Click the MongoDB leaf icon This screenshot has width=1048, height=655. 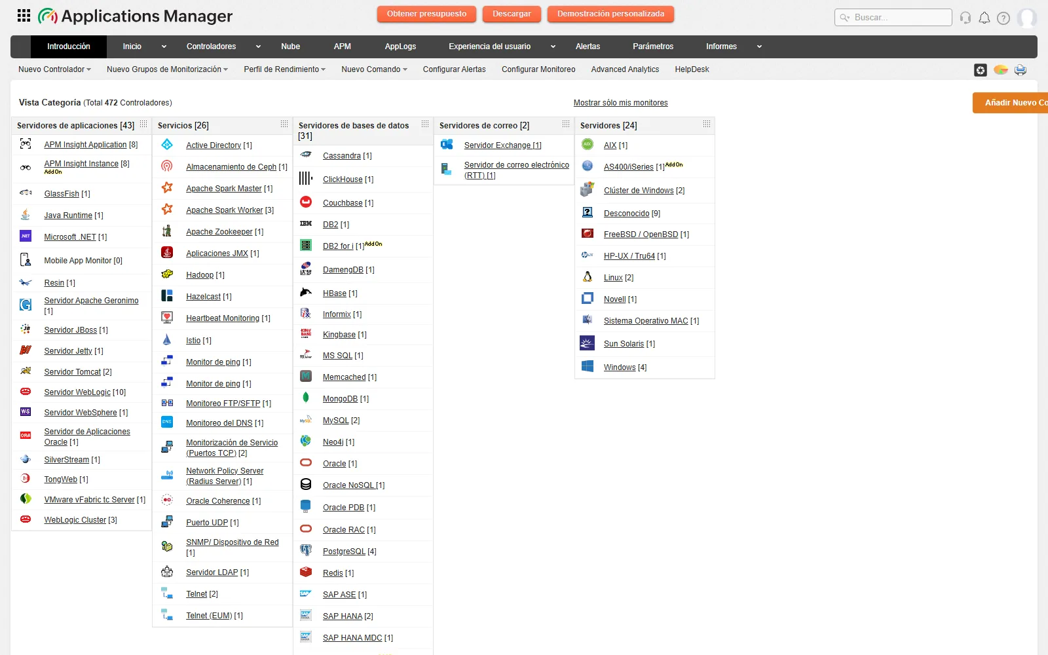tap(306, 398)
